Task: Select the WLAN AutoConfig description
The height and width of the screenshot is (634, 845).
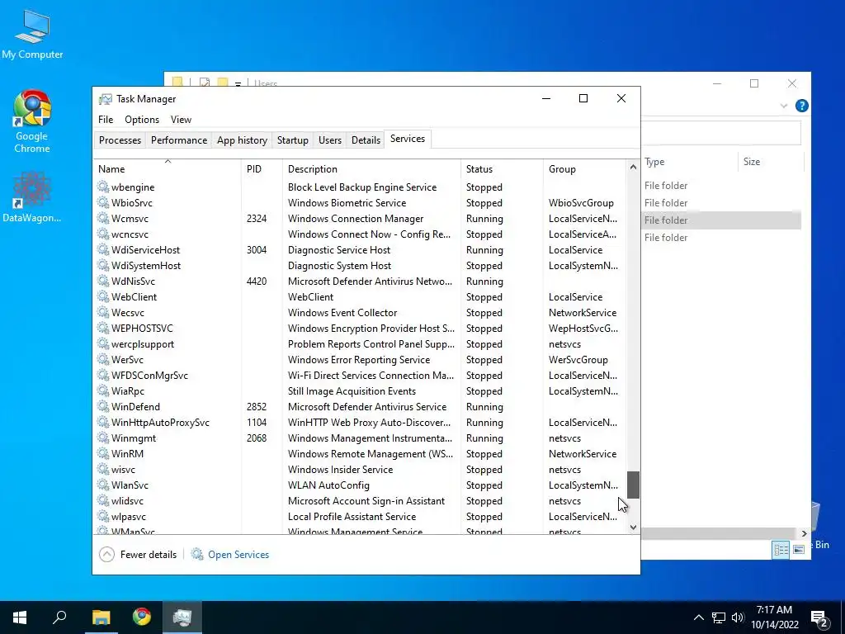Action: point(328,485)
